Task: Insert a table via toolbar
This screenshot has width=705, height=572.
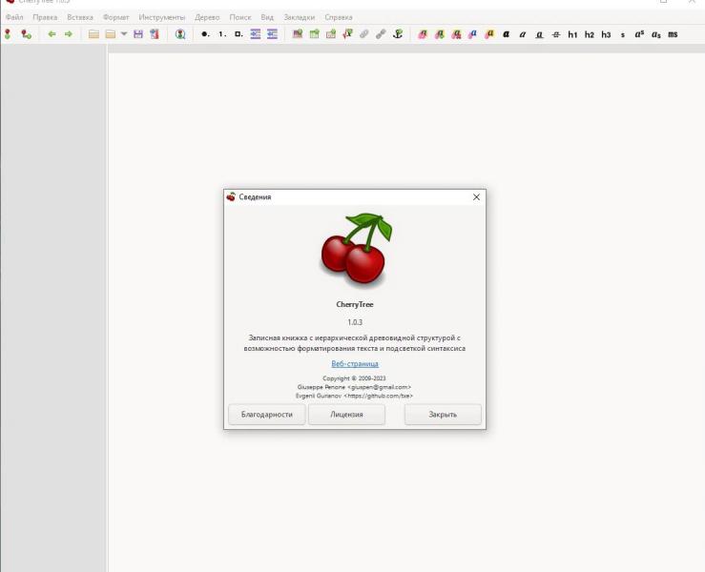Action: [x=314, y=34]
